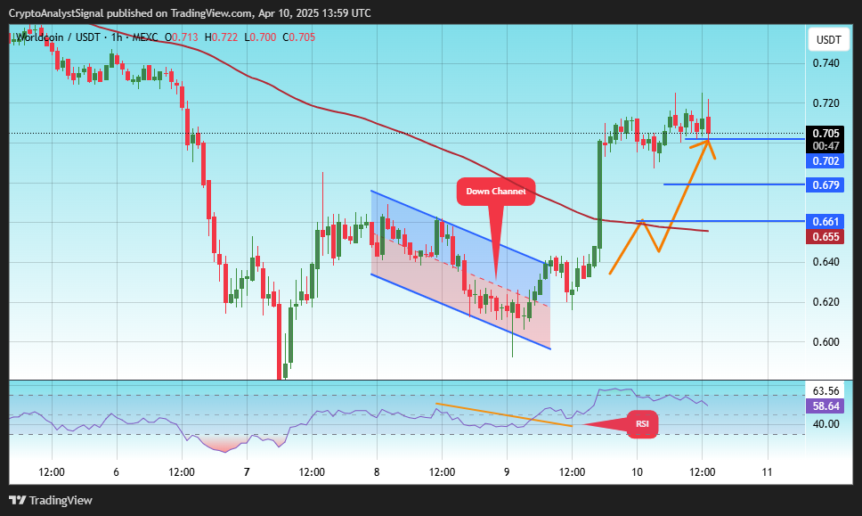Click date label 7 on time axis

click(x=247, y=472)
